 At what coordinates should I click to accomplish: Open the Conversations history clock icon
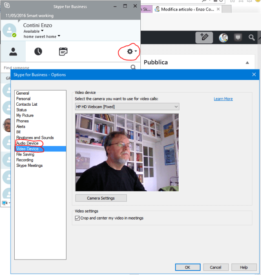click(38, 51)
